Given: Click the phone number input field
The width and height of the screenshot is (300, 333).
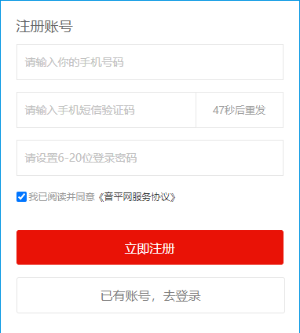Looking at the screenshot, I should click(150, 62).
